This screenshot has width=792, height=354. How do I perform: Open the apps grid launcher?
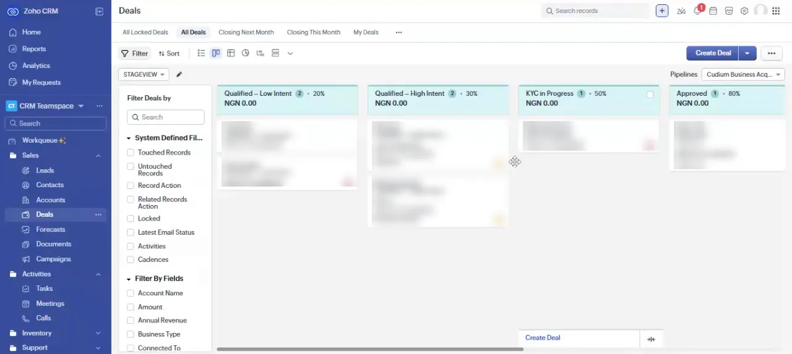click(776, 11)
